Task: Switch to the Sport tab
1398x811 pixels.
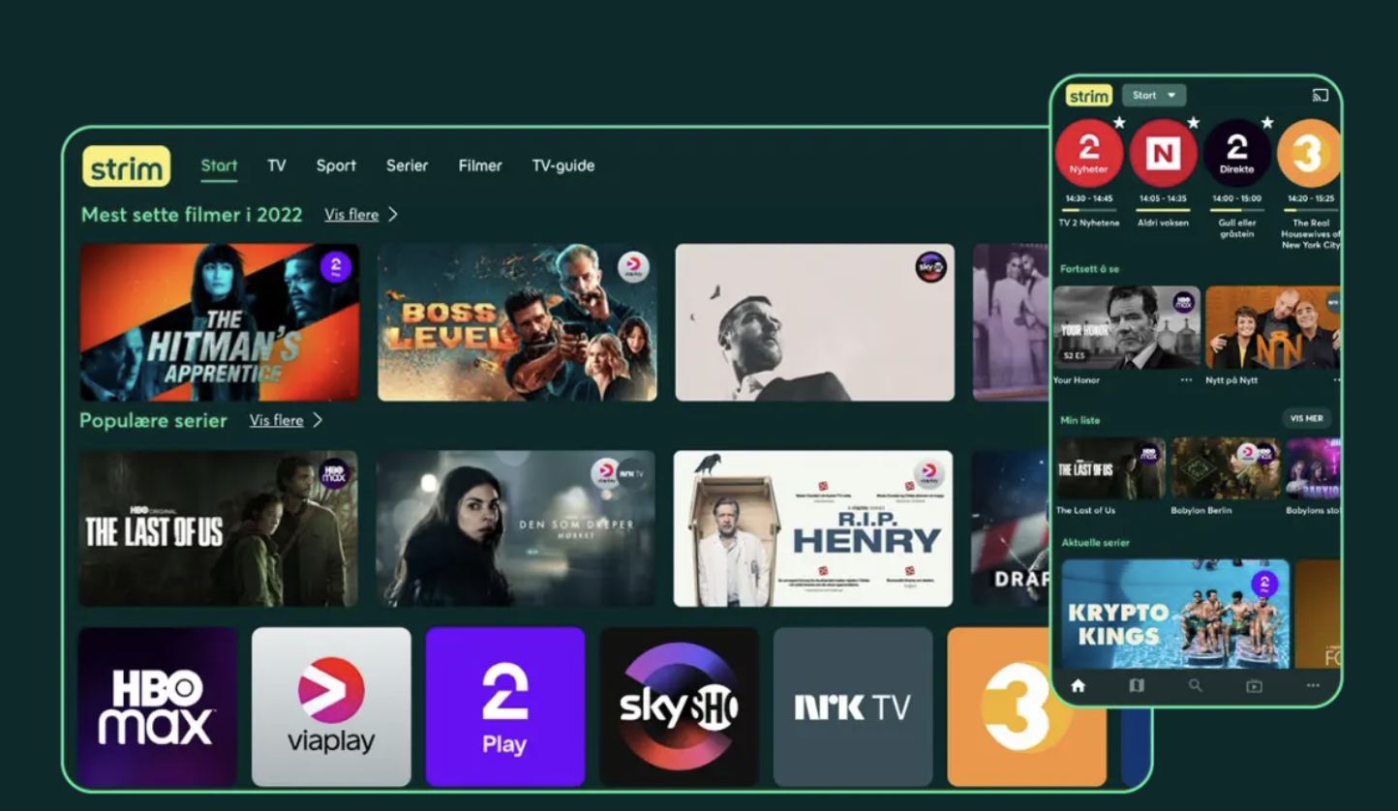Action: click(x=336, y=165)
